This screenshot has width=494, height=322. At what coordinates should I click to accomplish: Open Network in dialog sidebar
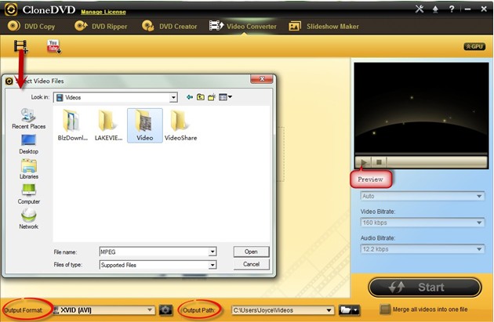(29, 219)
